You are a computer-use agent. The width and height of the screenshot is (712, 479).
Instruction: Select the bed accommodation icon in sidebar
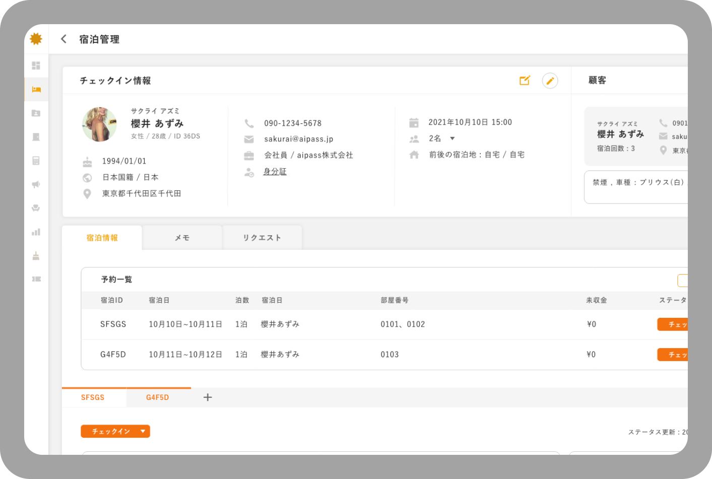pos(36,89)
